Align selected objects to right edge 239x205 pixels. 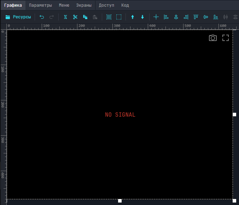click(x=186, y=17)
